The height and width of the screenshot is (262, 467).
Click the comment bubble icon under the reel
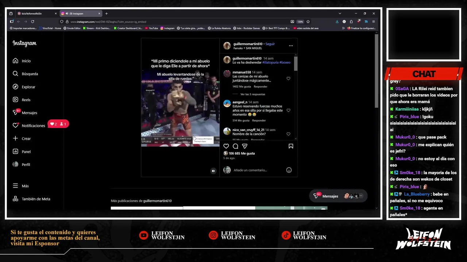click(235, 146)
